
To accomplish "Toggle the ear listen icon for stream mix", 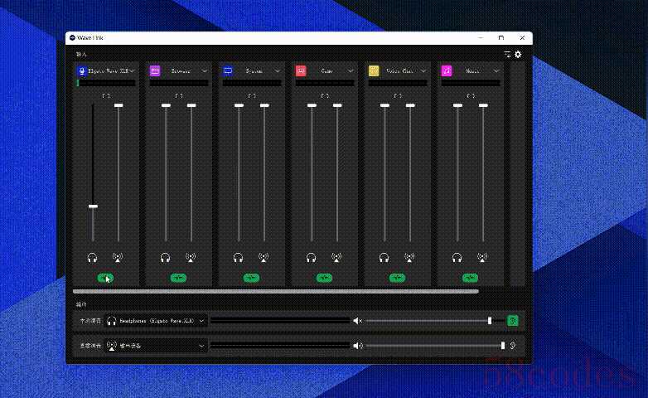I will (x=513, y=346).
